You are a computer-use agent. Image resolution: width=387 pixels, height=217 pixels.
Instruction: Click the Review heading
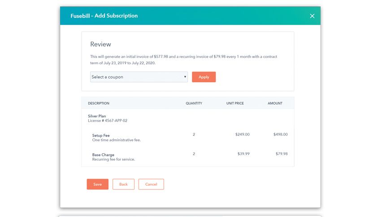[x=100, y=44]
